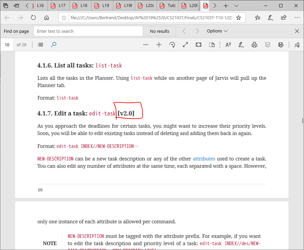Close the Find on page bar
304x250 pixels.
click(297, 31)
